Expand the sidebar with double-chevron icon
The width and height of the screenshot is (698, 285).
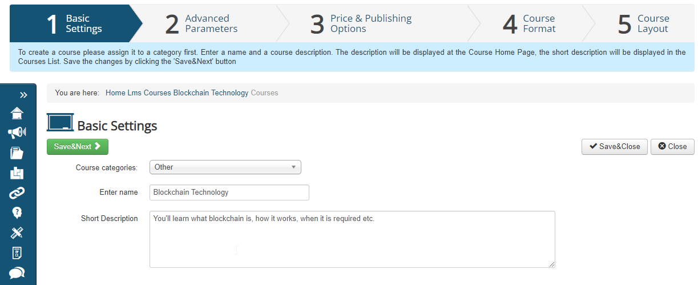[x=23, y=95]
